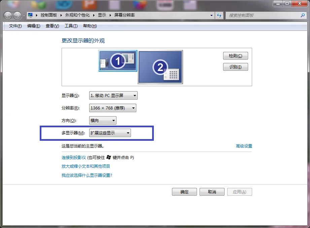Click the search magnifier icon
Image resolution: width=310 pixels, height=228 pixels.
tap(303, 15)
